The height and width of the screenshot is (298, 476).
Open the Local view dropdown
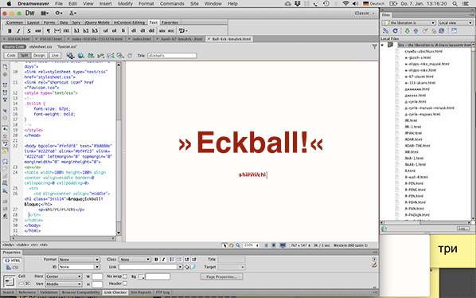pyautogui.click(x=455, y=23)
